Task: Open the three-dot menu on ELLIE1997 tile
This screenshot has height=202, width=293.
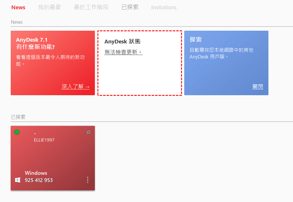Action: click(88, 180)
